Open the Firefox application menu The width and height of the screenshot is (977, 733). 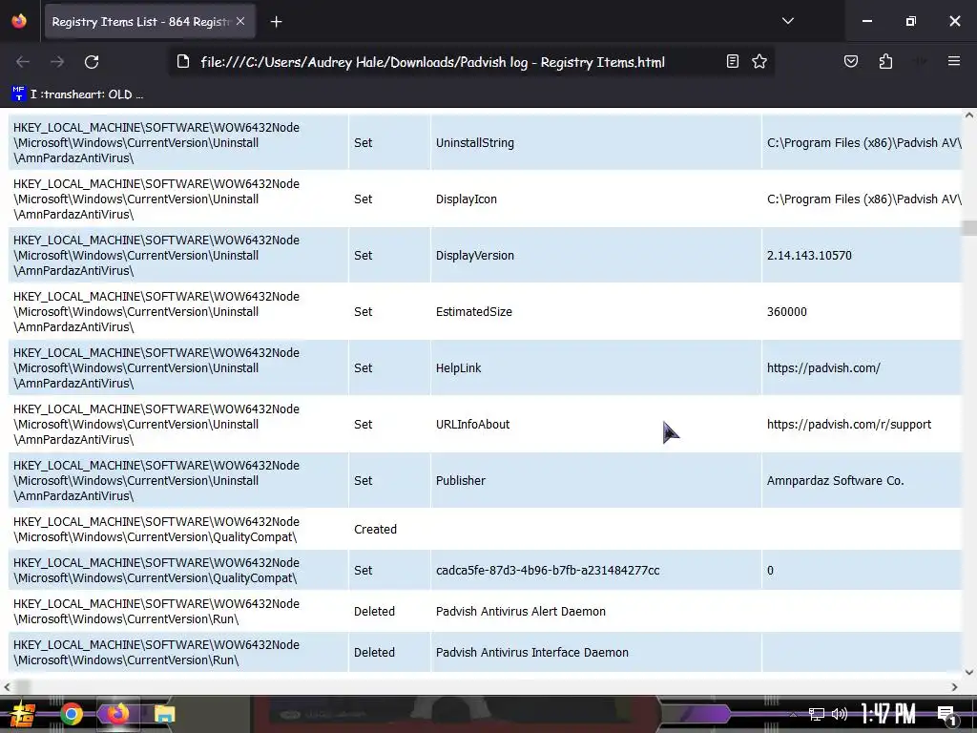pos(954,61)
